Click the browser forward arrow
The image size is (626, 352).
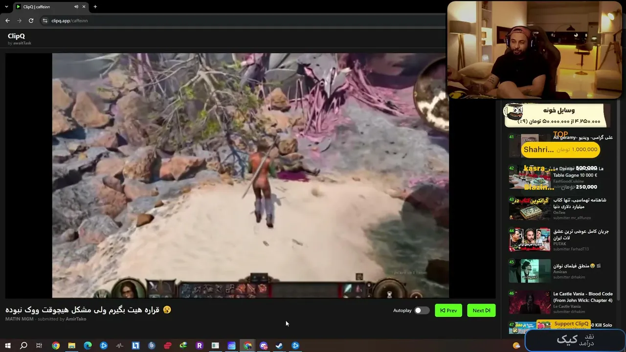(x=19, y=21)
